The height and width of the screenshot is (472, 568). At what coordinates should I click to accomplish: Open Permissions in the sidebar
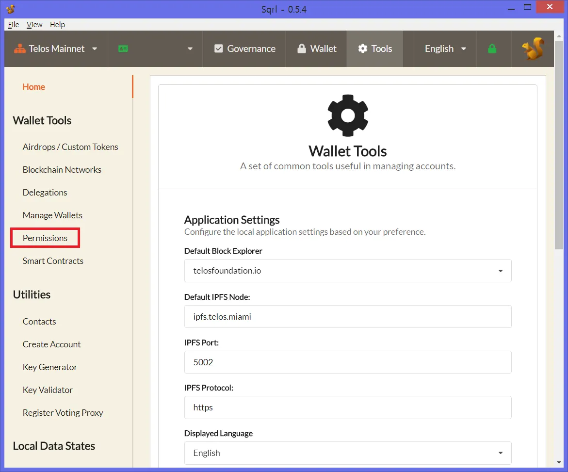click(45, 238)
